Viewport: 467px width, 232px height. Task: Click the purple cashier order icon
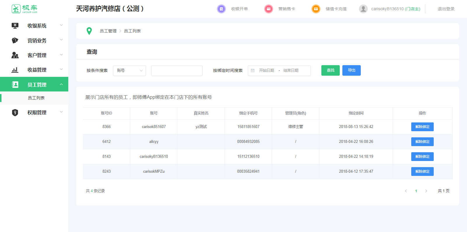(x=221, y=9)
